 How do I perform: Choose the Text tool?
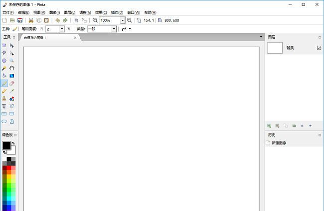(x=4, y=106)
